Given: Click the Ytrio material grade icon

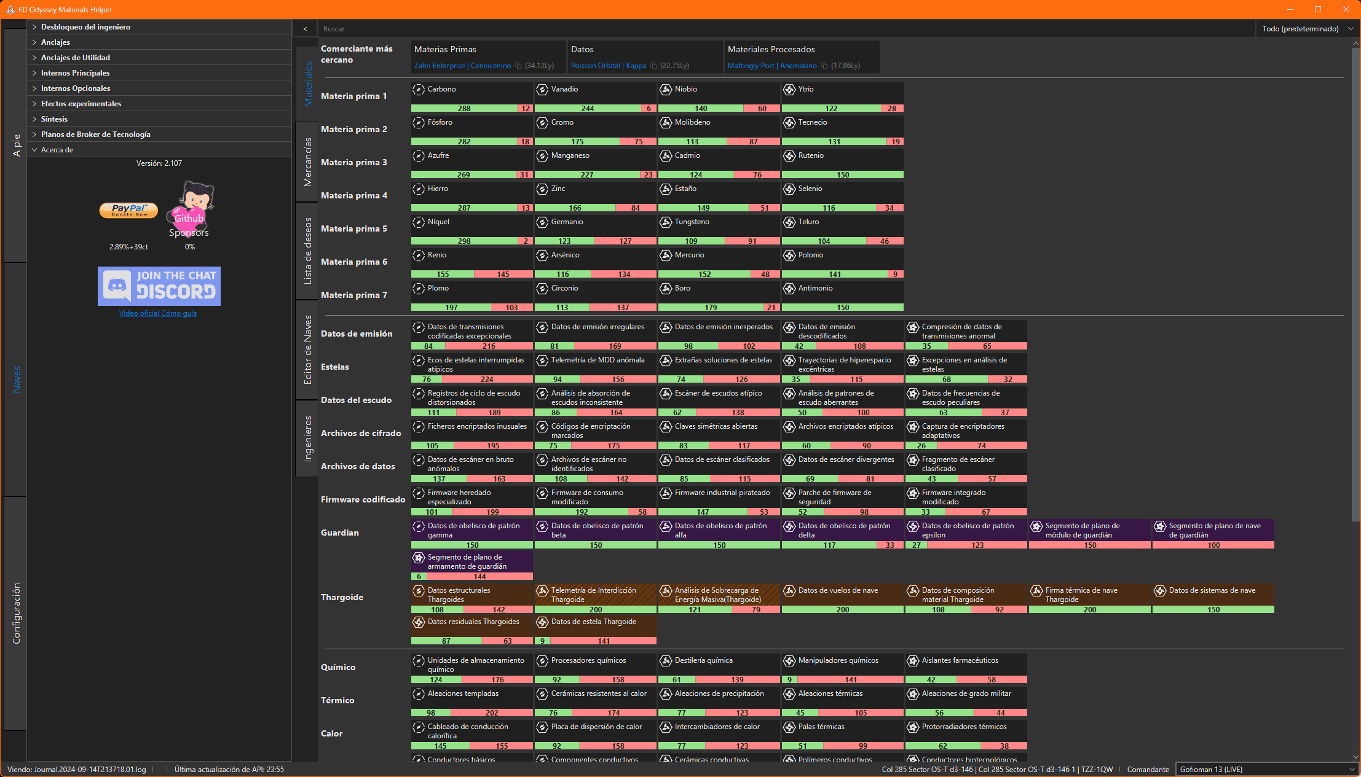Looking at the screenshot, I should [x=789, y=90].
